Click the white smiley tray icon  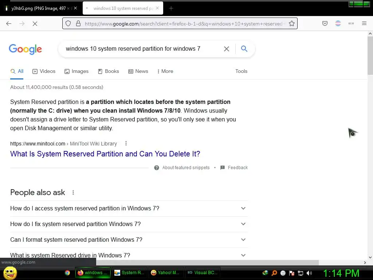tap(283, 273)
